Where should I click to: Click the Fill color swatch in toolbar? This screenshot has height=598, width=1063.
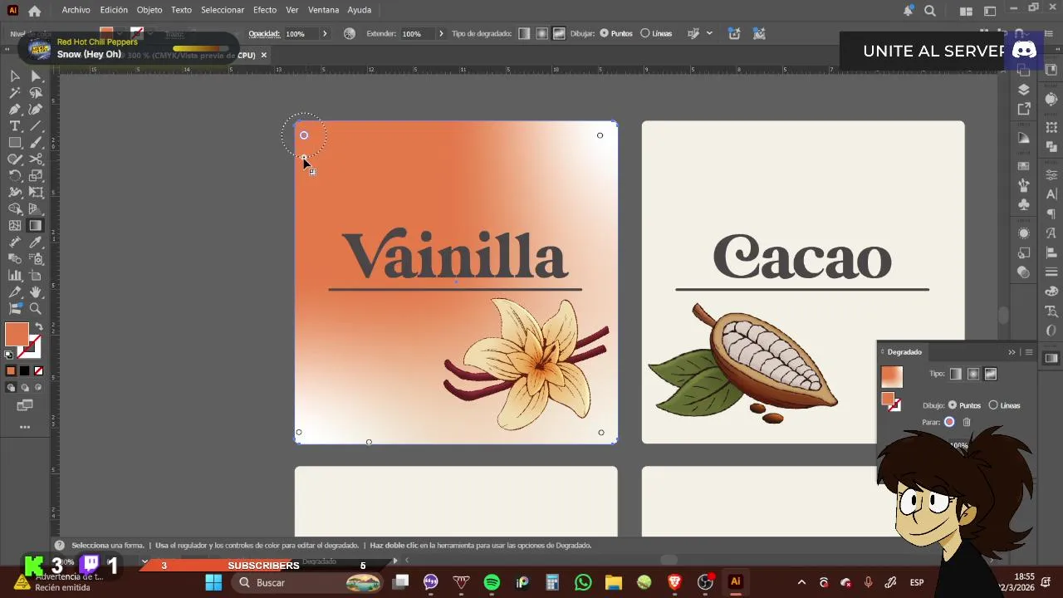[17, 334]
